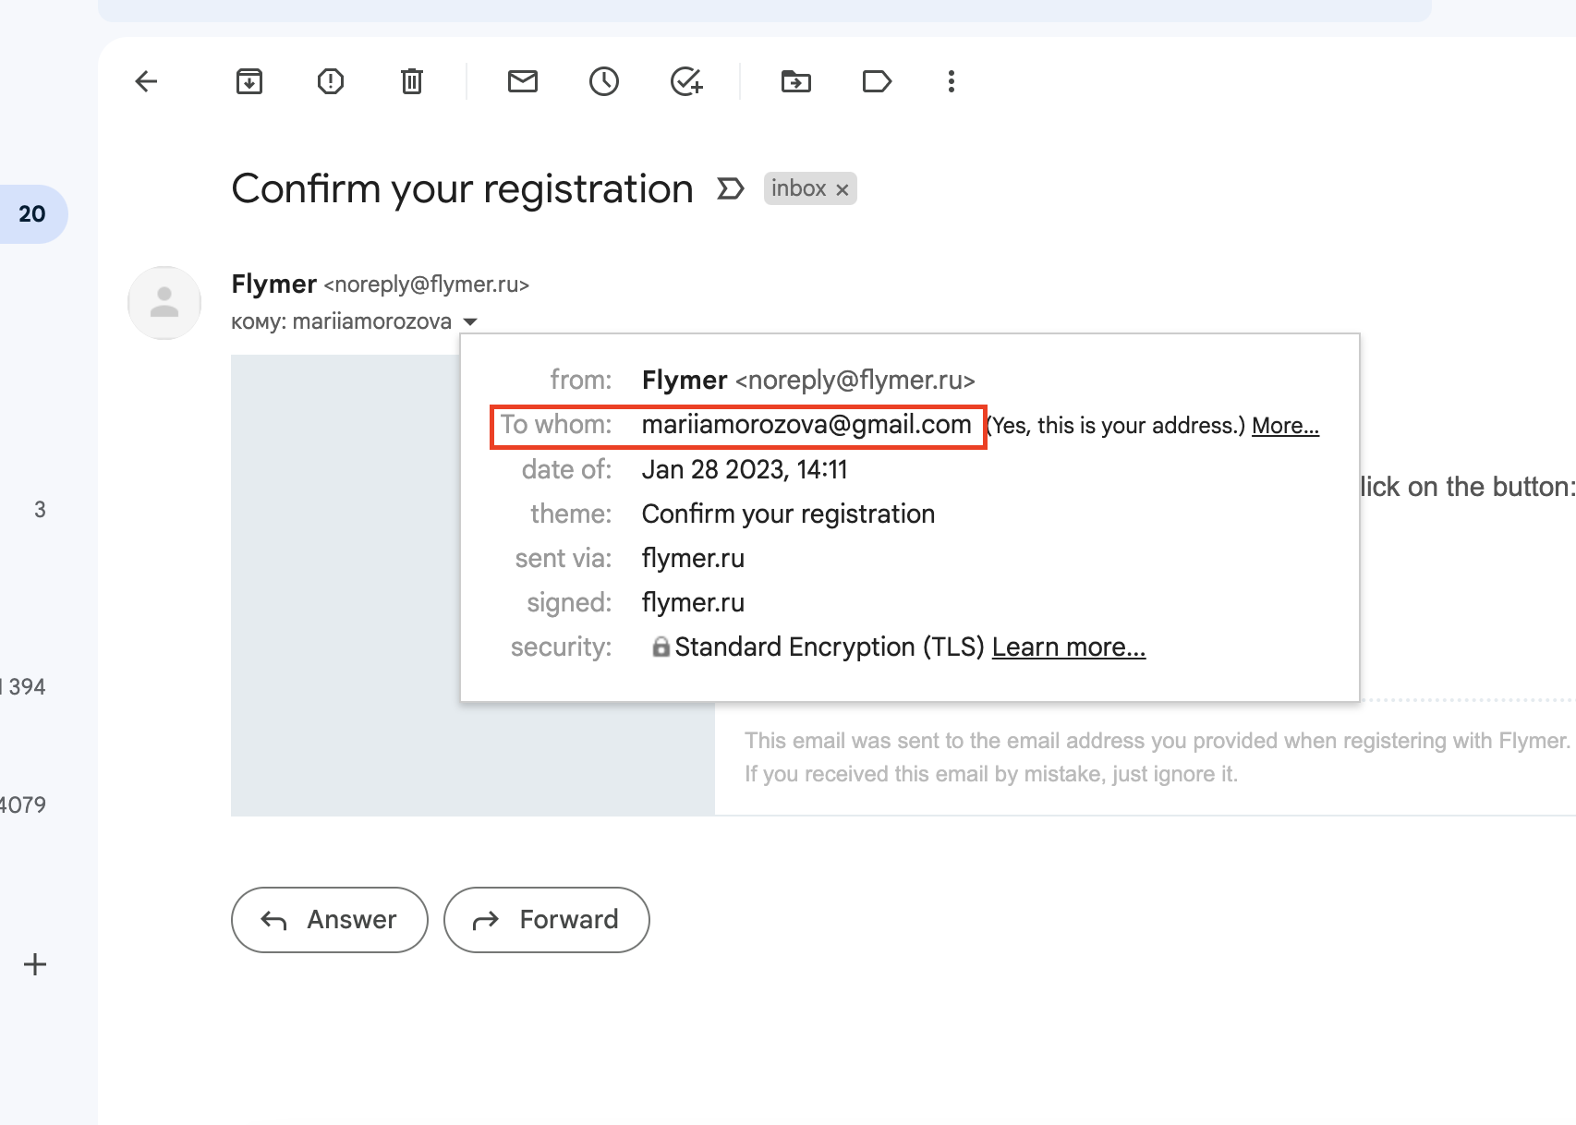Open the Labels icon in toolbar
Image resolution: width=1576 pixels, height=1125 pixels.
877,81
